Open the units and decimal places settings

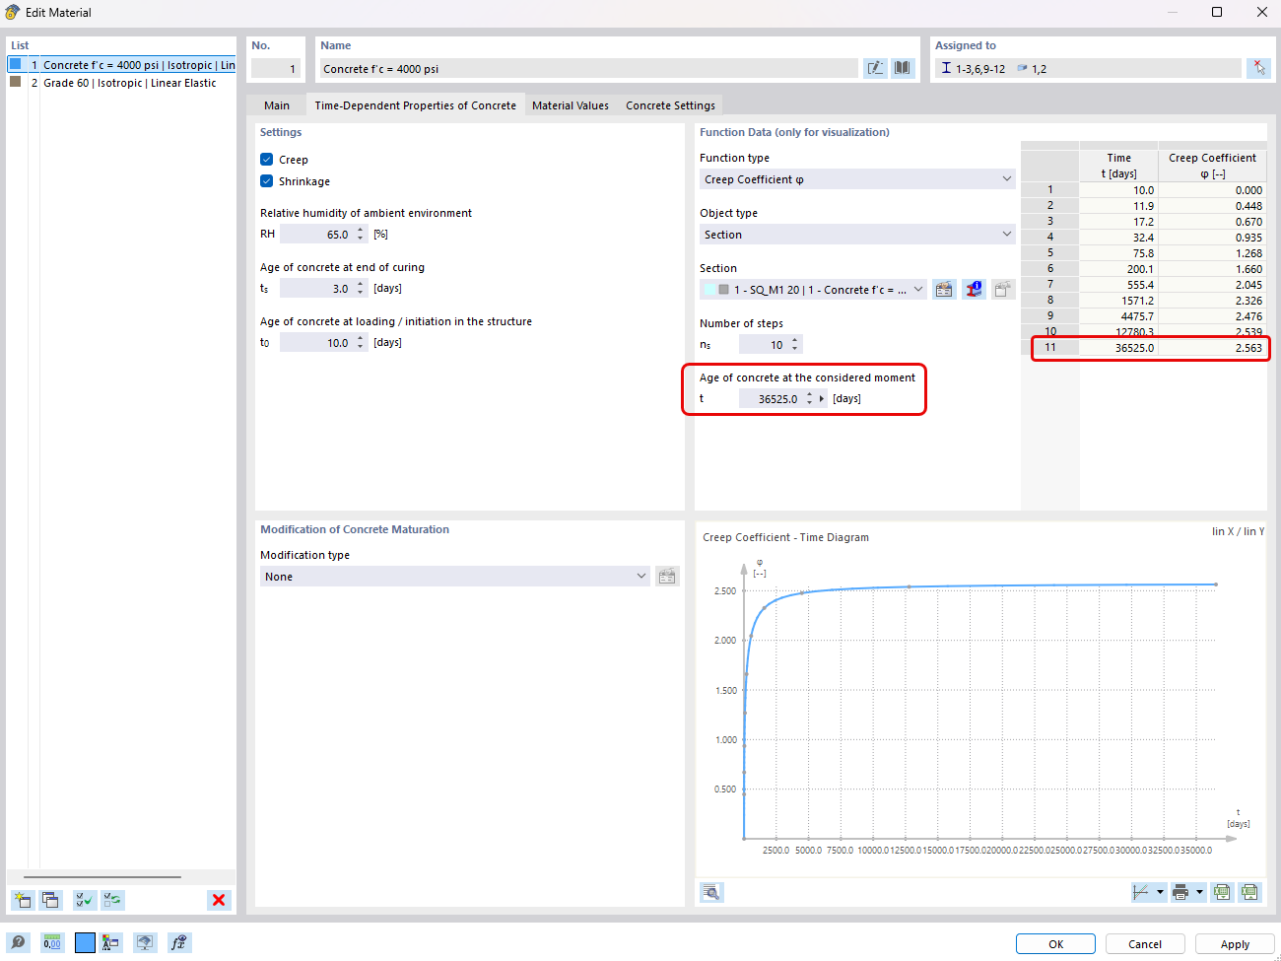(51, 942)
